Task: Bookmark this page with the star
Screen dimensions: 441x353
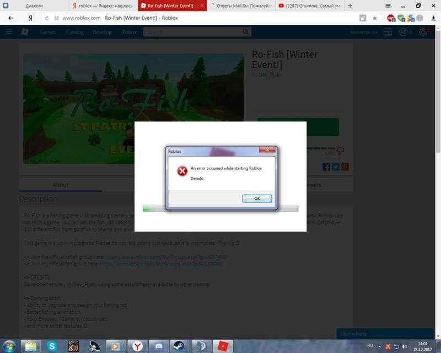Action: (x=375, y=18)
